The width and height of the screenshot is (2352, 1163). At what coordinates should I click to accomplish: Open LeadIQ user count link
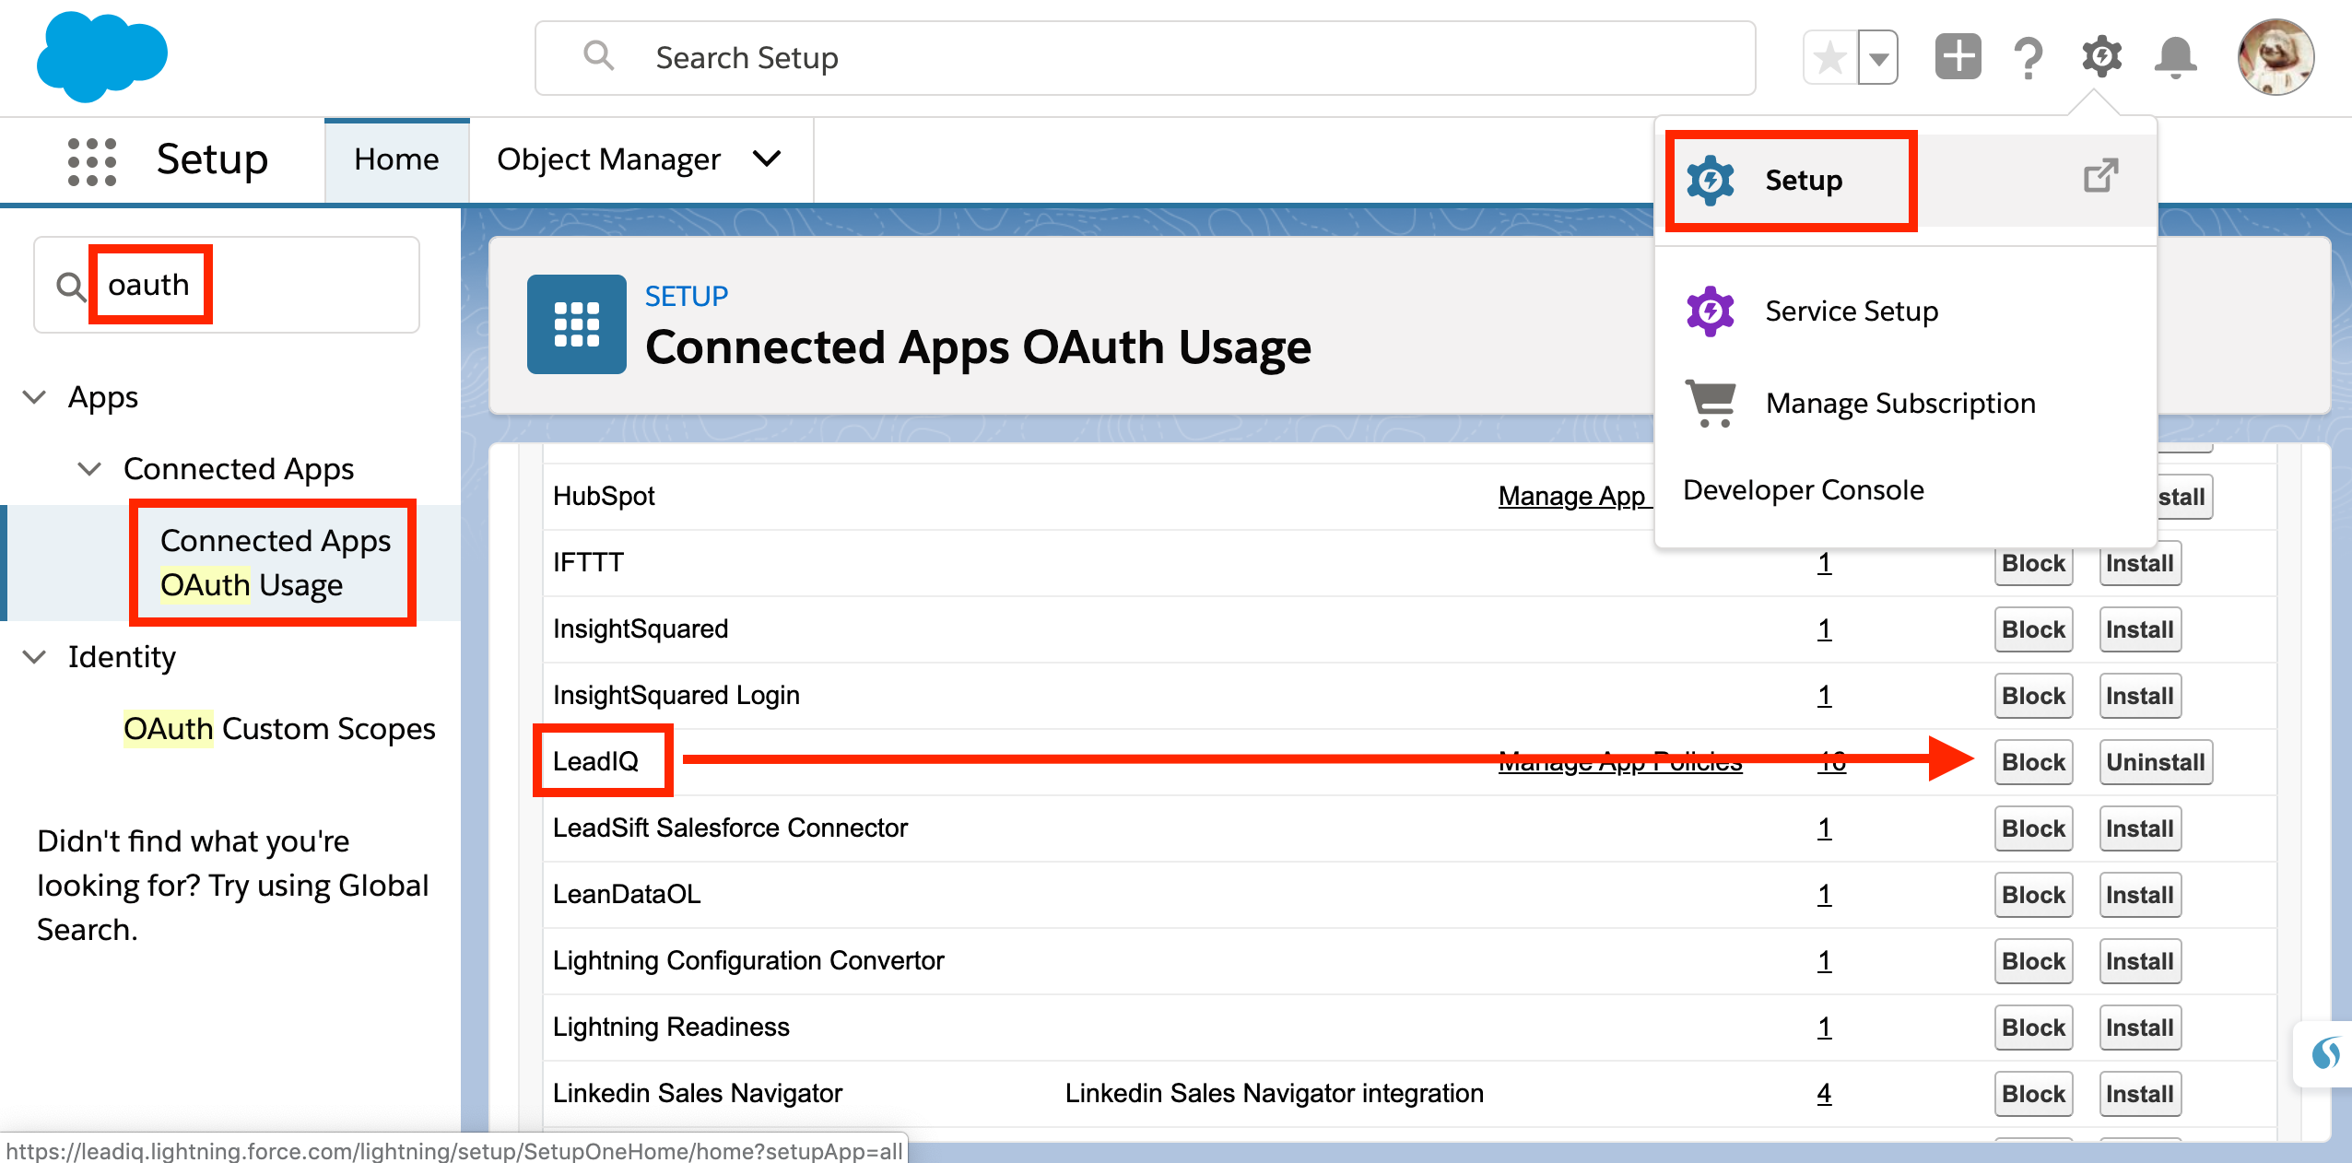pos(1831,761)
